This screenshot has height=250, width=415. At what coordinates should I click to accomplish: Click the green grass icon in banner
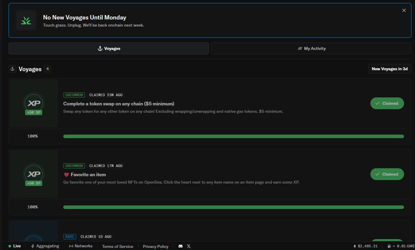click(26, 20)
